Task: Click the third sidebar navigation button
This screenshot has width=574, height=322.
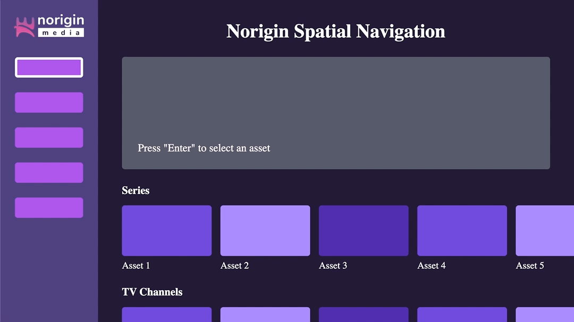Action: pyautogui.click(x=49, y=138)
